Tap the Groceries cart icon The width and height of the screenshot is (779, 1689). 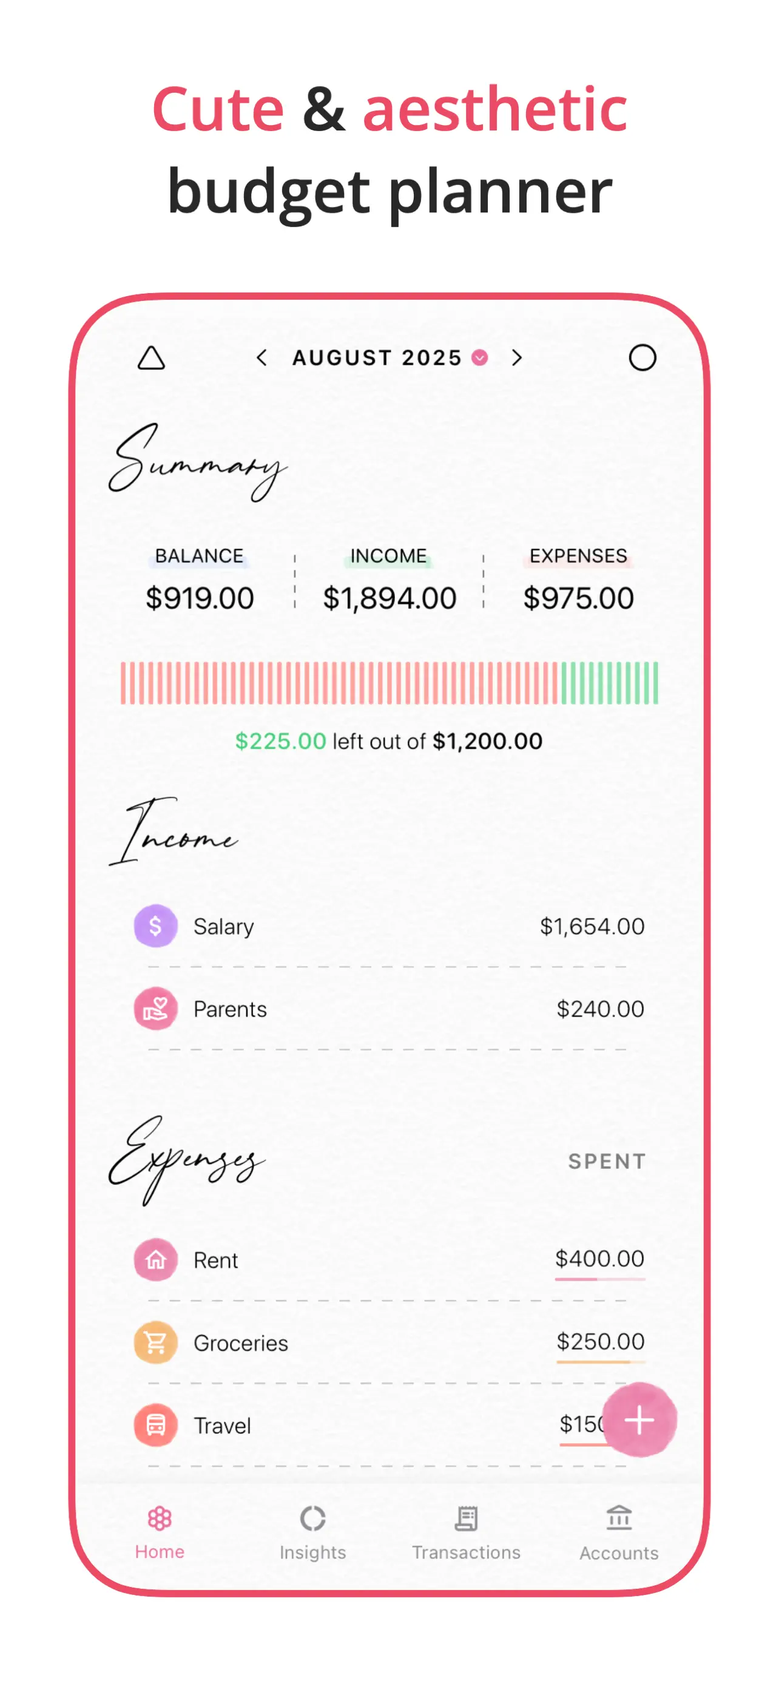(x=155, y=1342)
